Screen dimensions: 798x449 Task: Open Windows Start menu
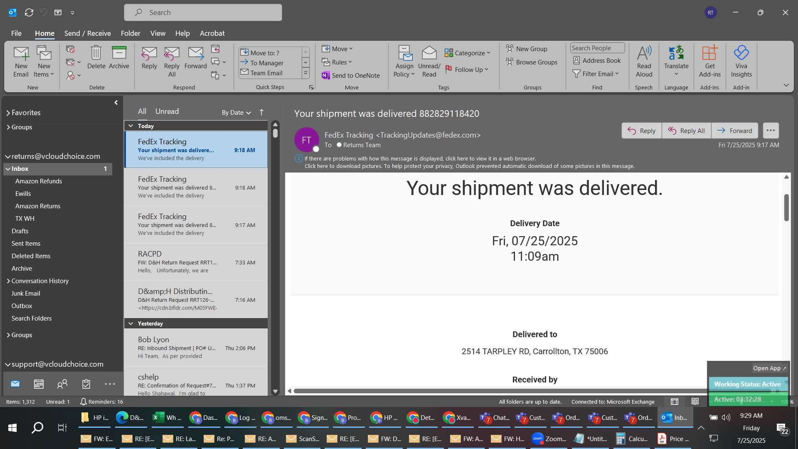[12, 428]
